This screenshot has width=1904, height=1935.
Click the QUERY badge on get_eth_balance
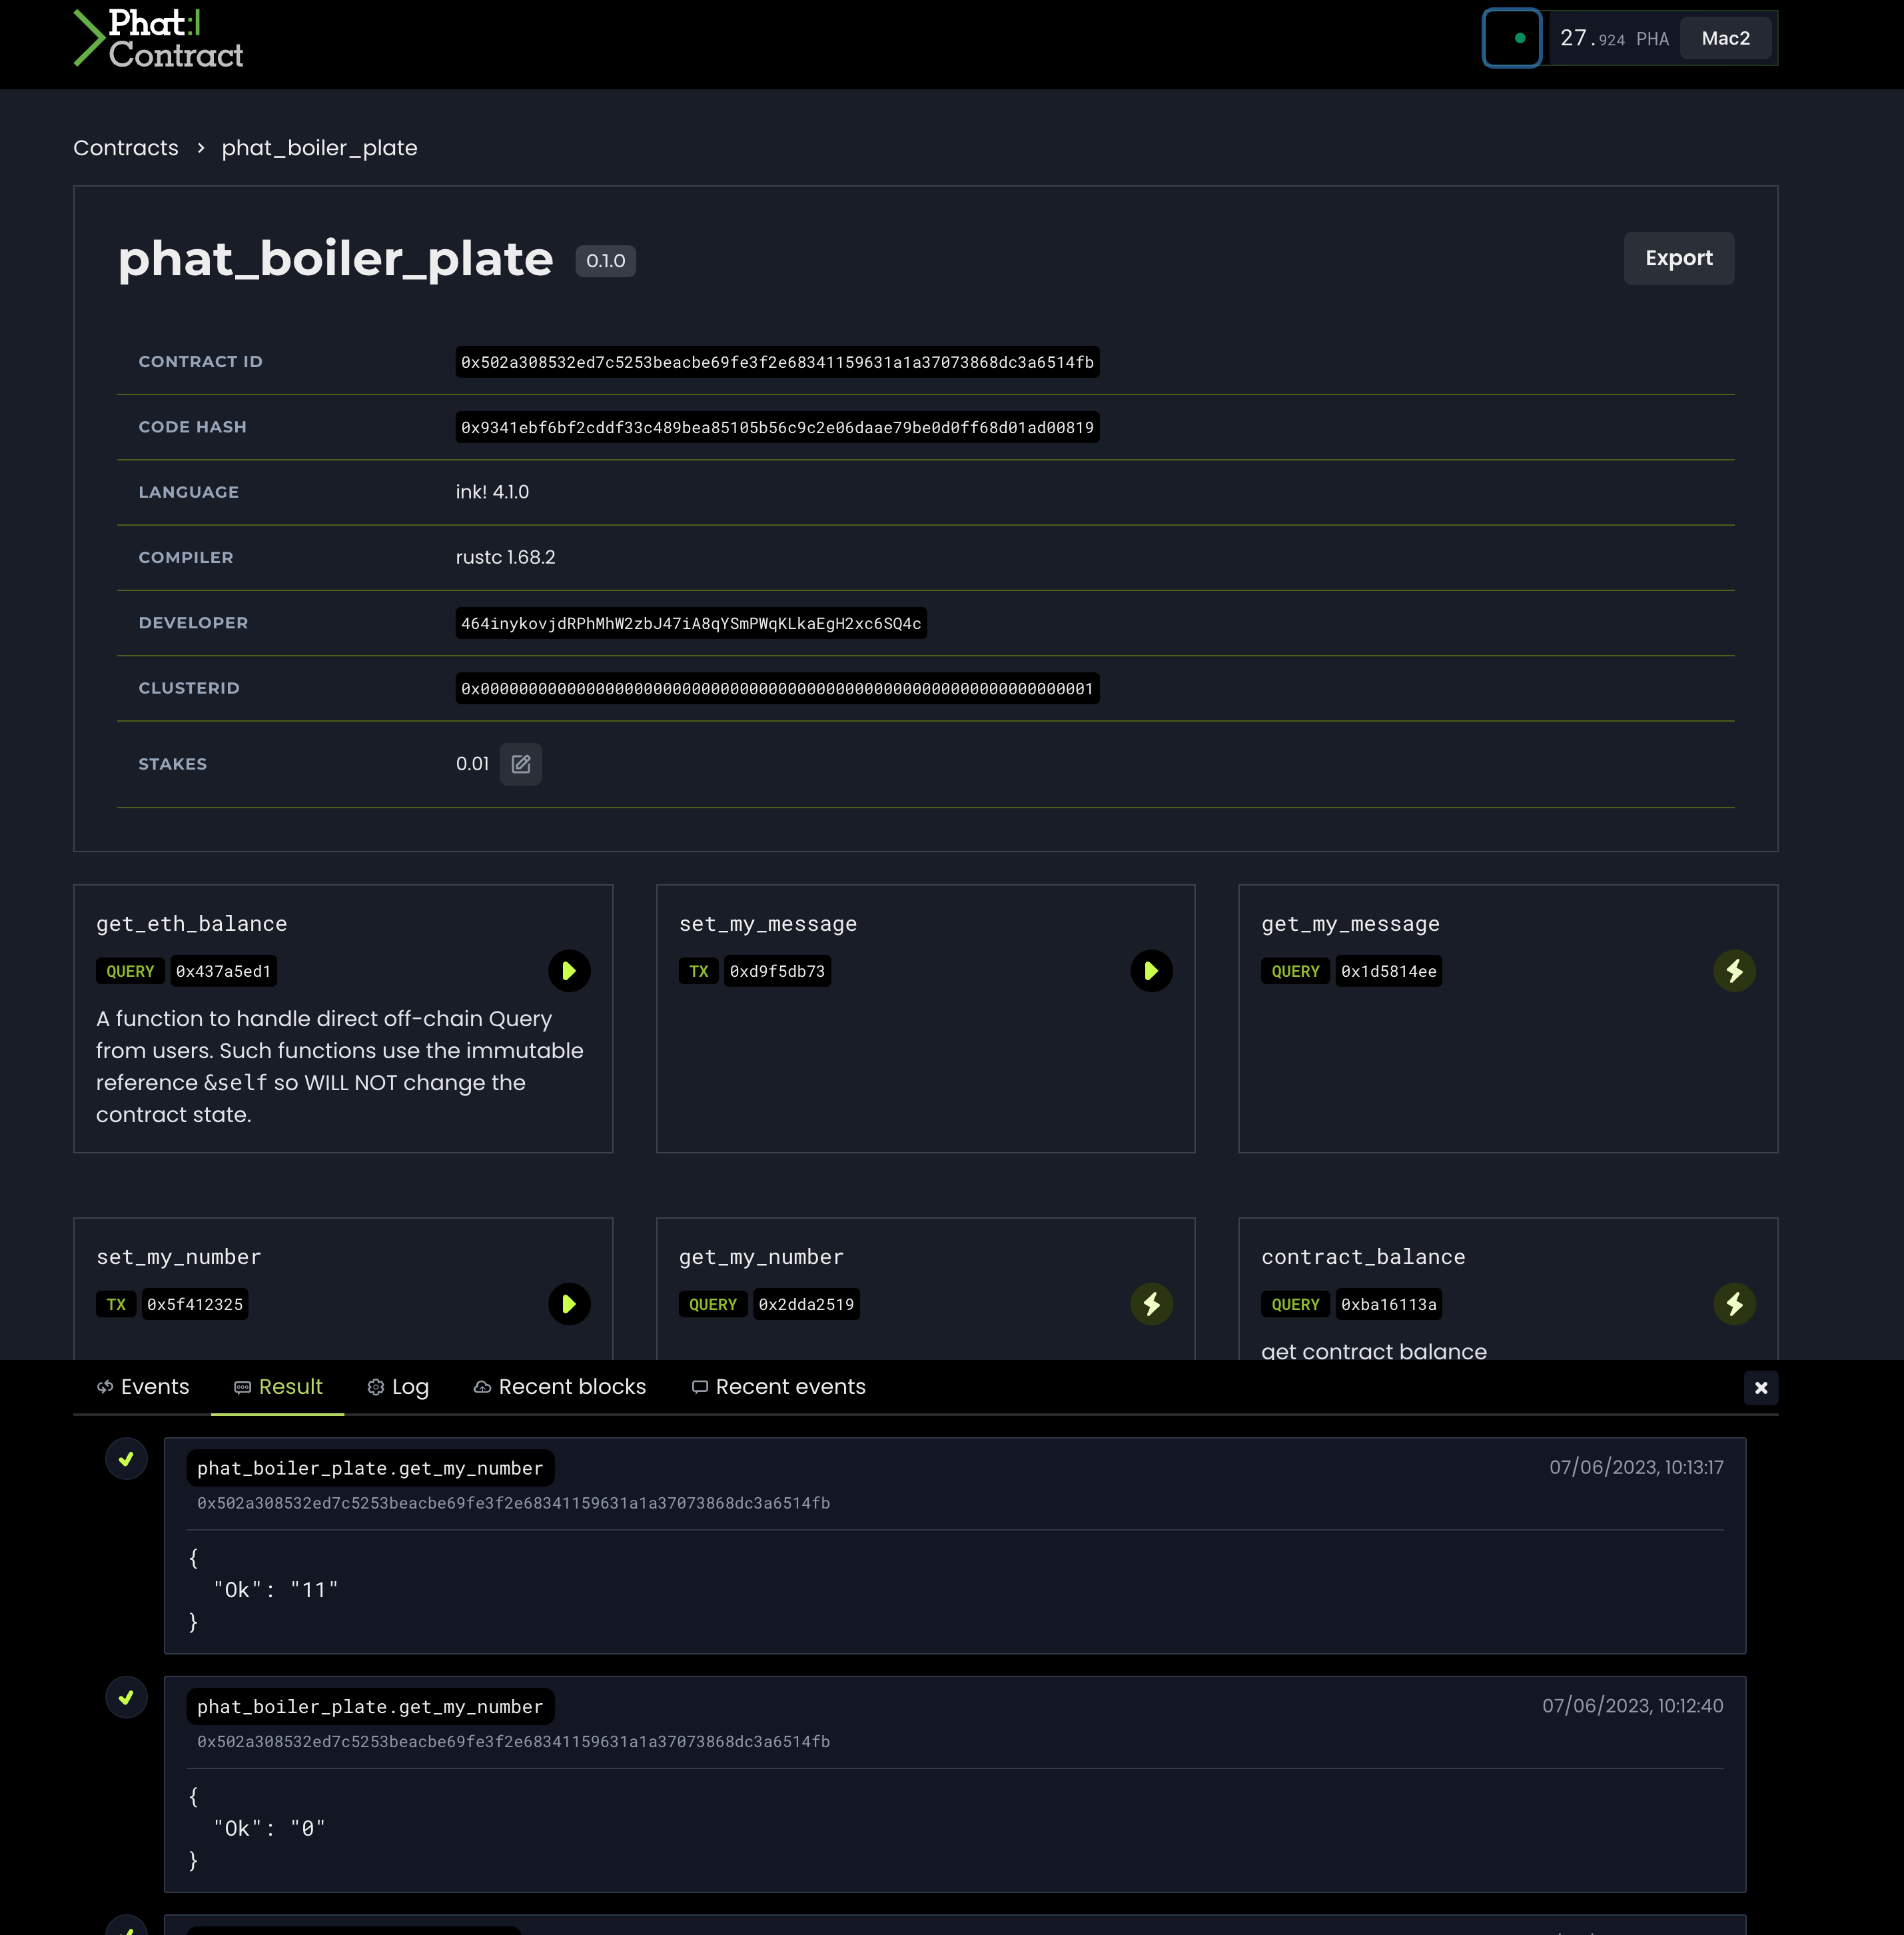pyautogui.click(x=130, y=971)
